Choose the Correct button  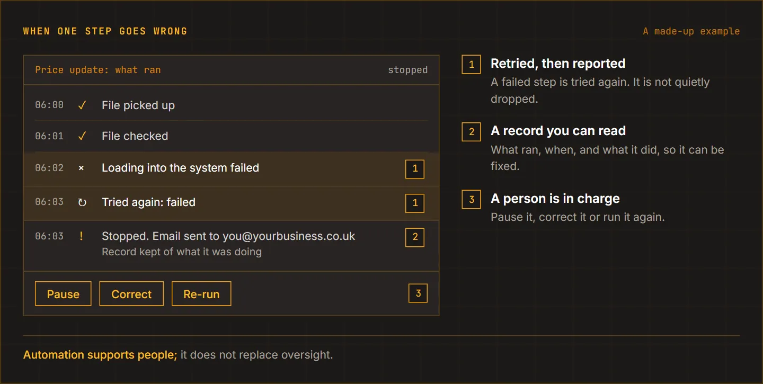point(131,294)
